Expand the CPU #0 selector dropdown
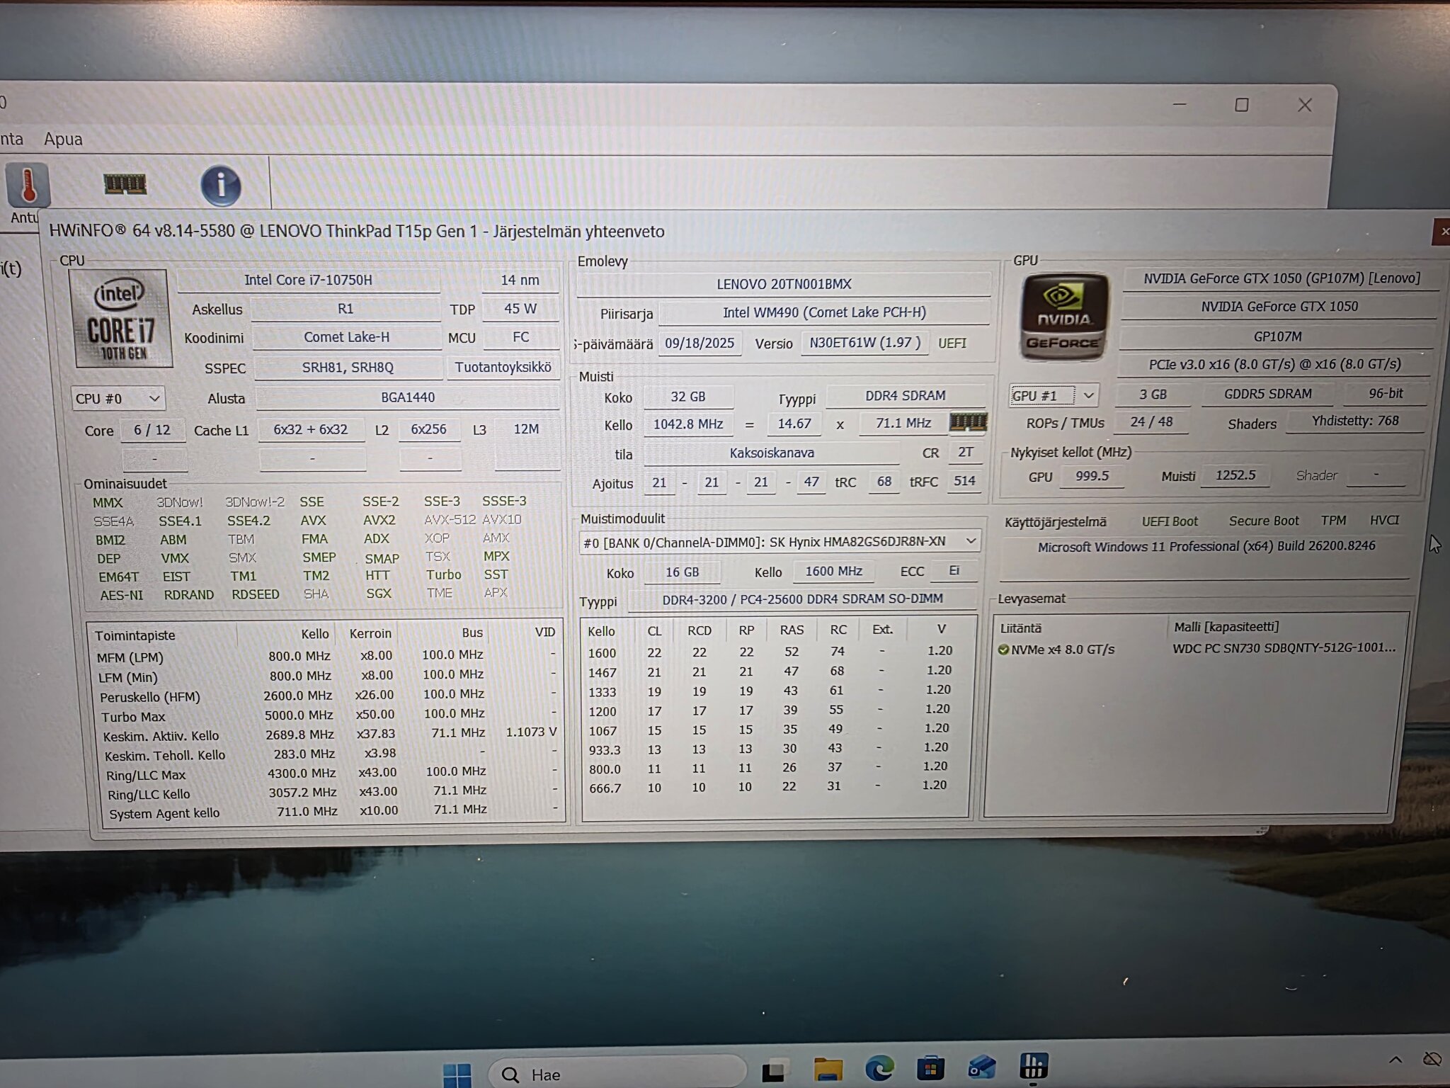Screen dimensions: 1450x1088 click(118, 398)
